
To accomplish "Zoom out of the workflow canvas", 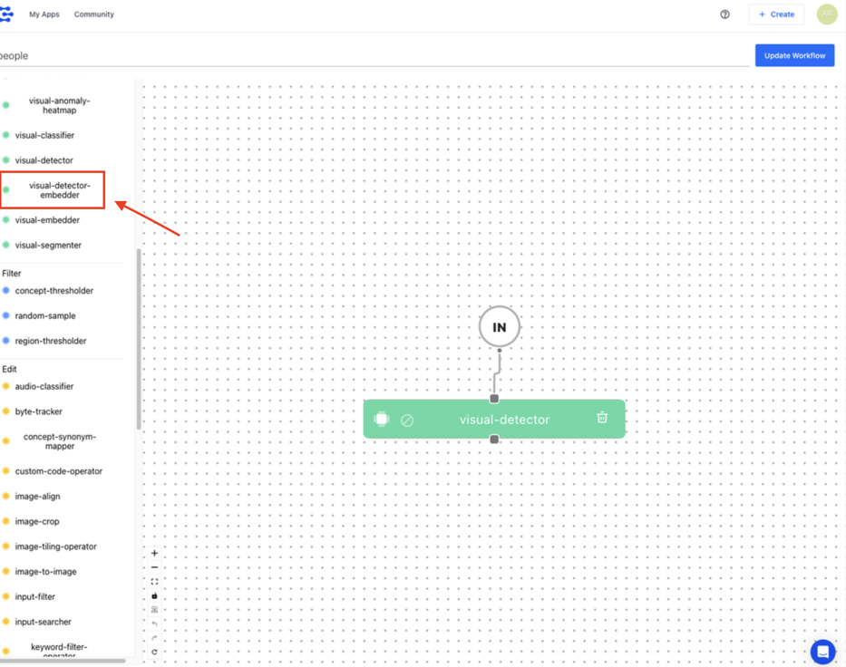I will [154, 567].
